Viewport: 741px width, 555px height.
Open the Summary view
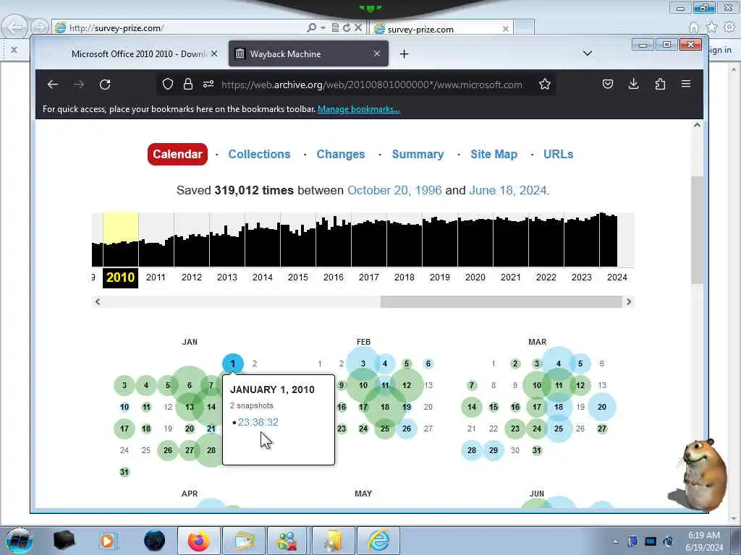point(418,155)
